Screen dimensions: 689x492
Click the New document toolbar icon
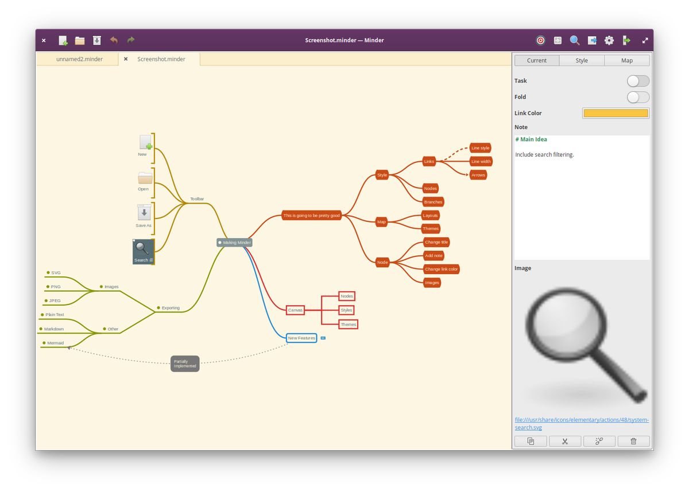pos(63,40)
